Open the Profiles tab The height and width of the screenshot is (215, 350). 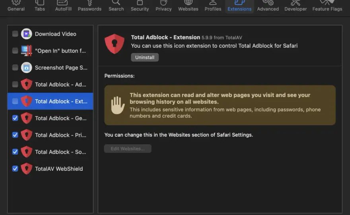coord(213,6)
